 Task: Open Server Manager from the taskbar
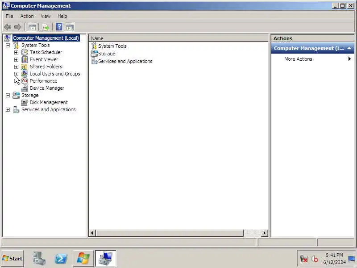click(39, 258)
